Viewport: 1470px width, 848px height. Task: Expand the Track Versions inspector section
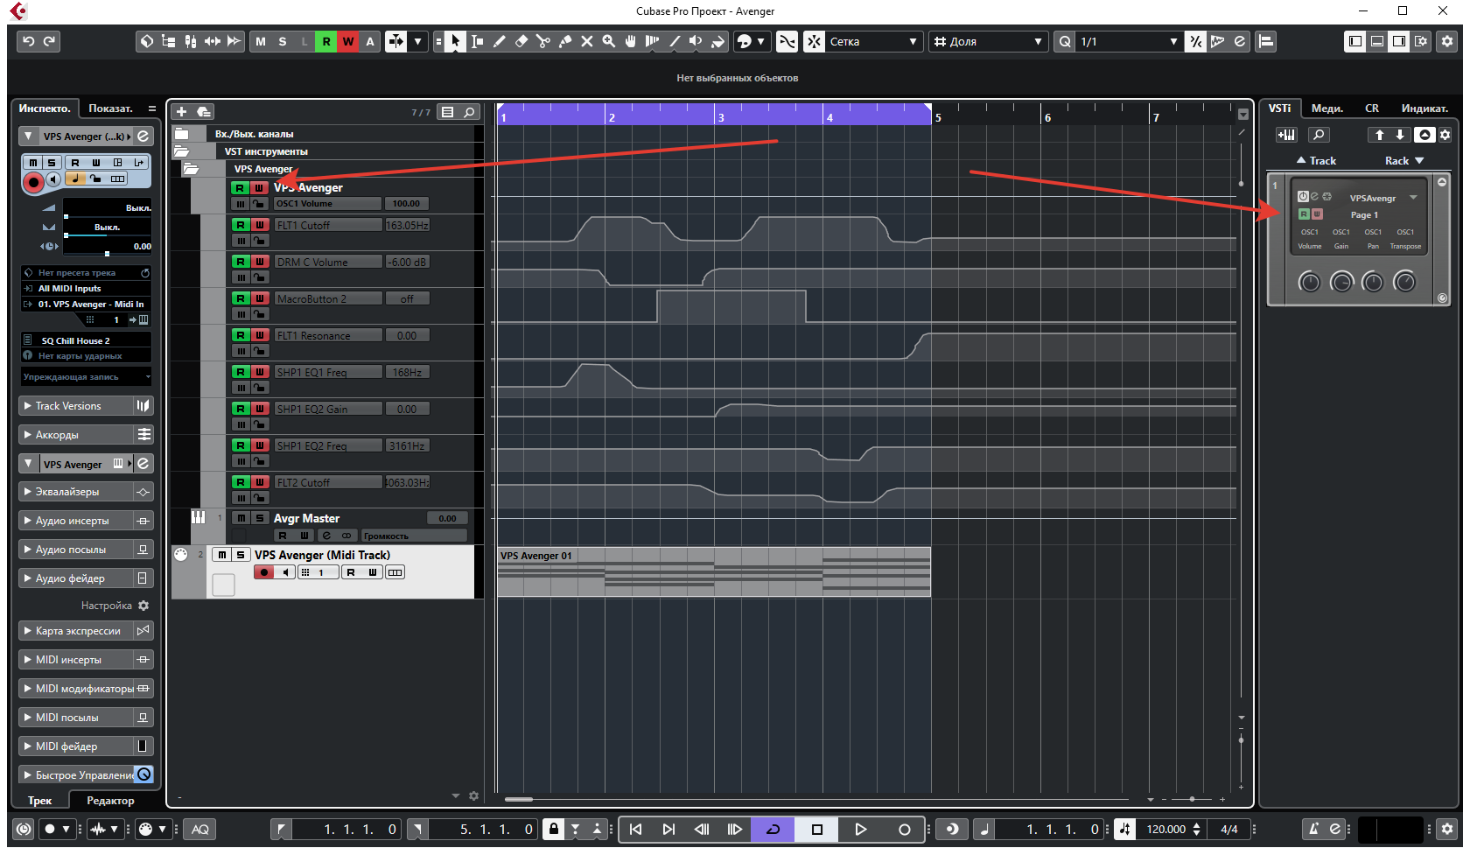[76, 406]
